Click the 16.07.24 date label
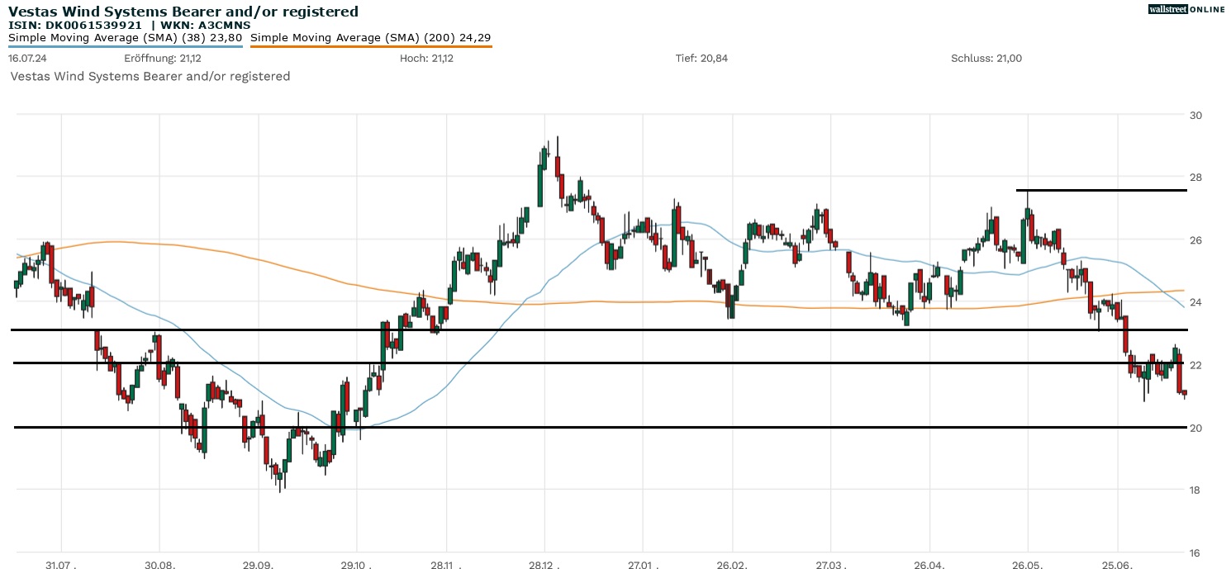Screen dimensions: 1231x569 (26, 58)
